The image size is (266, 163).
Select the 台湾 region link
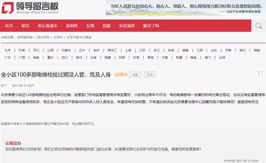click(x=222, y=58)
